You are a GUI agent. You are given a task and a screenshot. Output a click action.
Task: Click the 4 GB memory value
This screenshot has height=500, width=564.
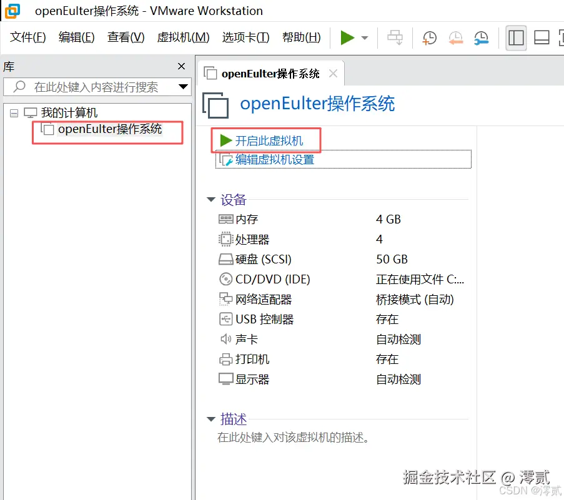[x=388, y=219]
